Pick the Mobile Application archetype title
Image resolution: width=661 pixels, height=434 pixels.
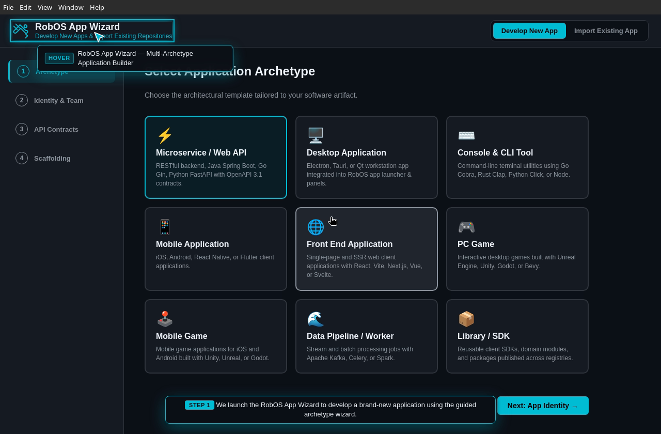(192, 244)
